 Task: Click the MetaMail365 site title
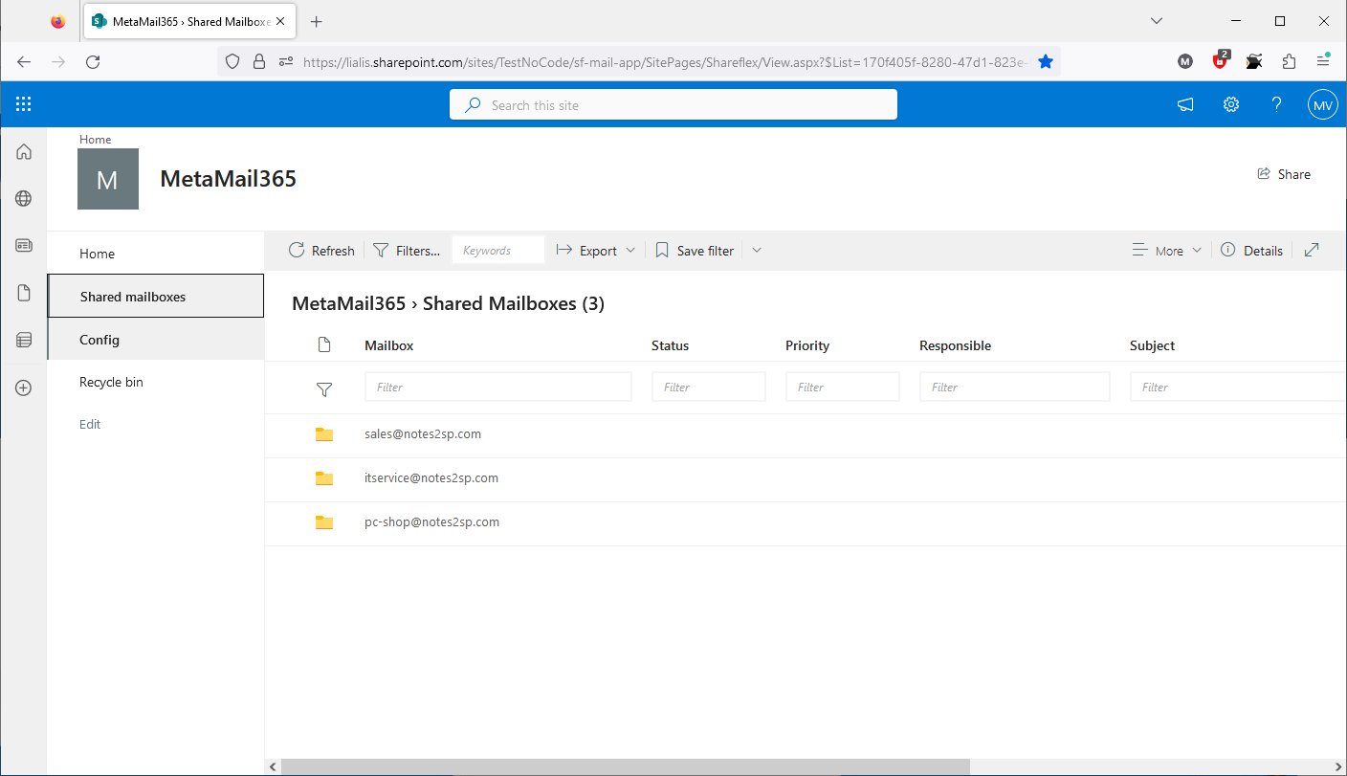point(228,179)
